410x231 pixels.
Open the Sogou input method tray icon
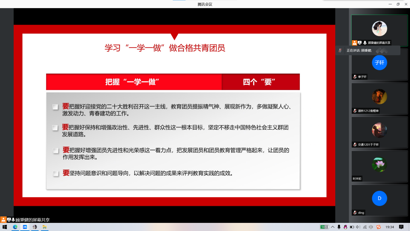[x=379, y=227]
